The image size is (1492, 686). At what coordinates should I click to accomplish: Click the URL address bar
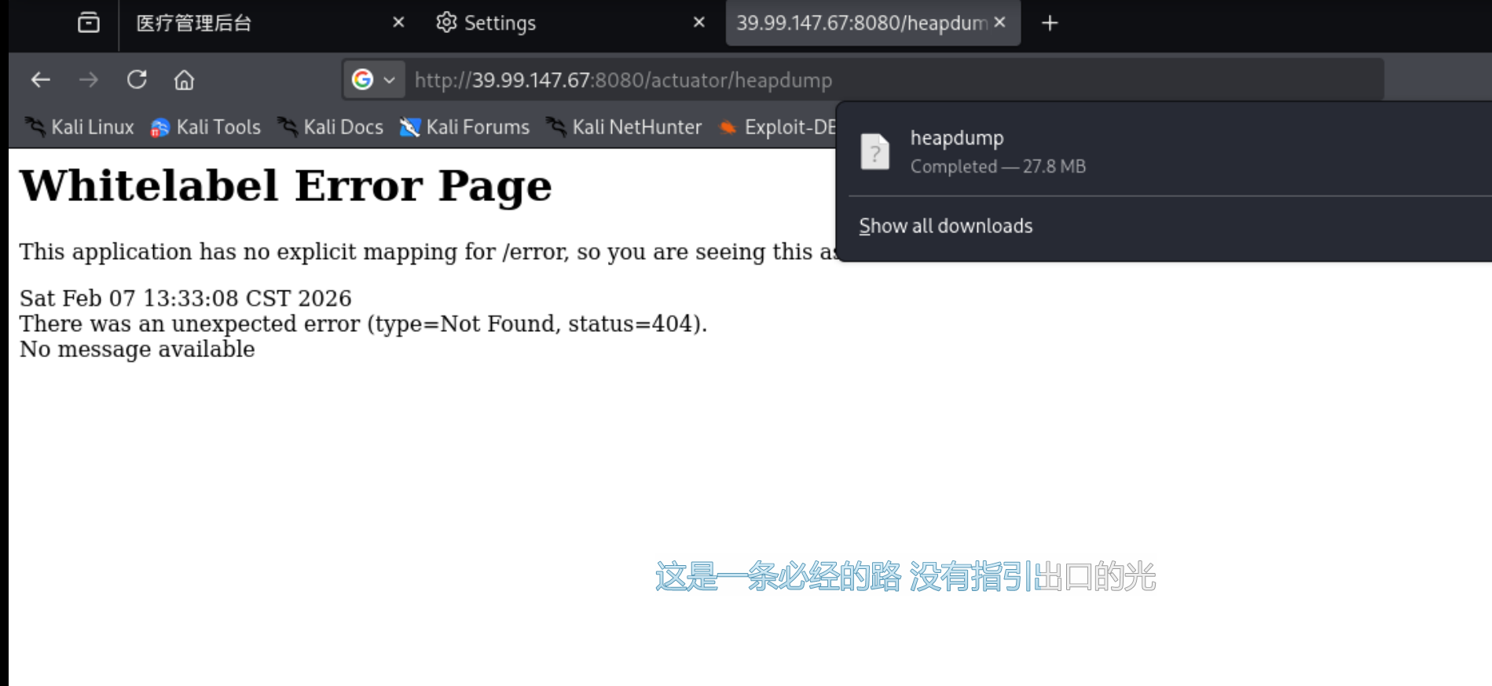tap(864, 80)
